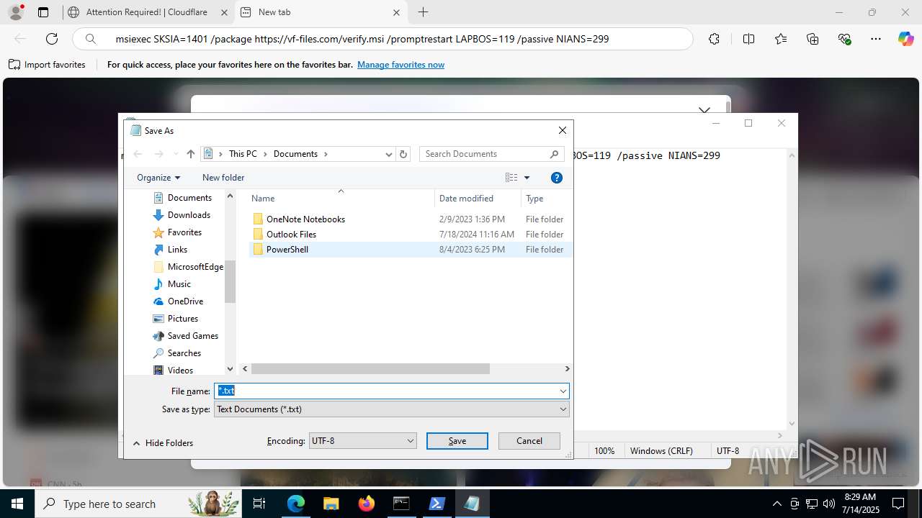The height and width of the screenshot is (518, 922).
Task: Expand the This PC breadcrumb chevron
Action: [265, 154]
